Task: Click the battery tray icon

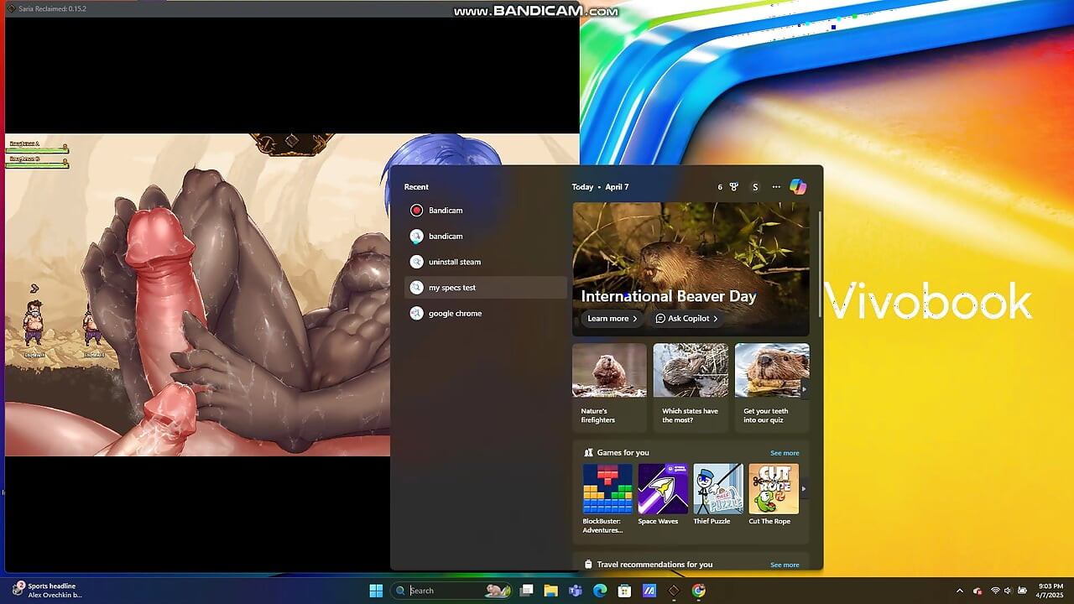Action: click(1021, 591)
